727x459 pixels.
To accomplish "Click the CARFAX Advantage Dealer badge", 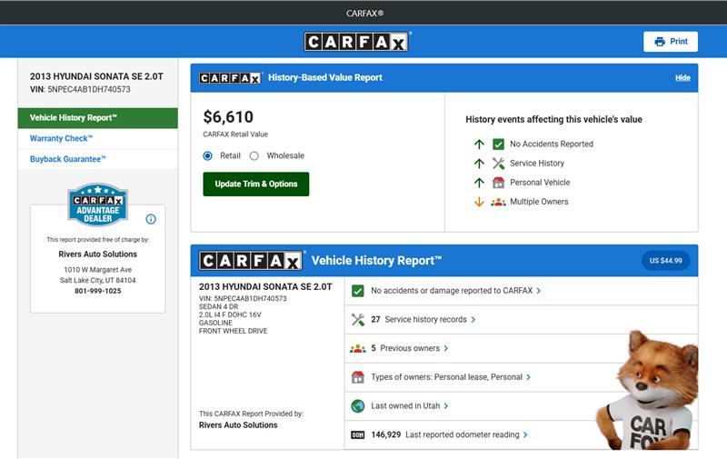I will 98,205.
